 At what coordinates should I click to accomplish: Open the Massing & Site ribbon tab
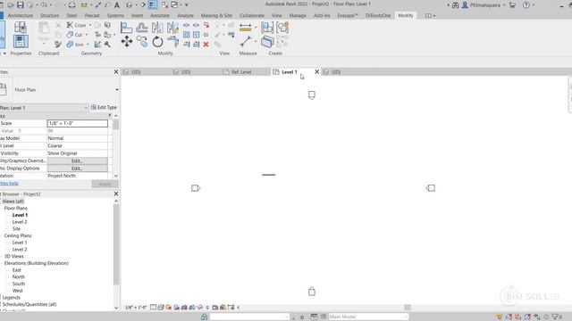(x=216, y=16)
